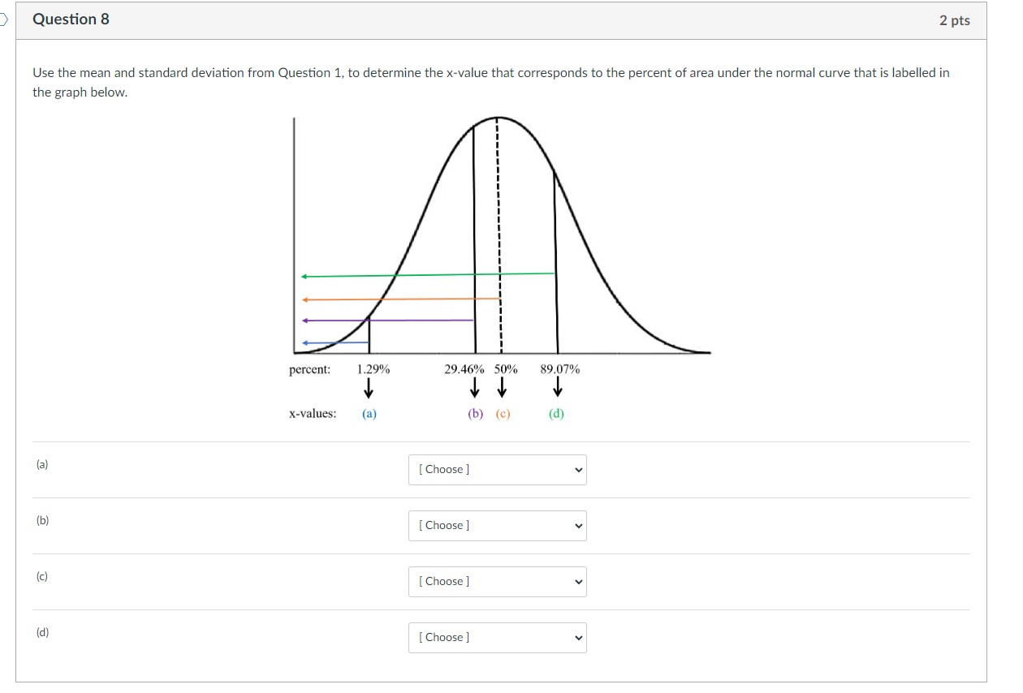The image size is (1023, 693).
Task: Open the dropdown for answer (a)
Action: tap(496, 469)
